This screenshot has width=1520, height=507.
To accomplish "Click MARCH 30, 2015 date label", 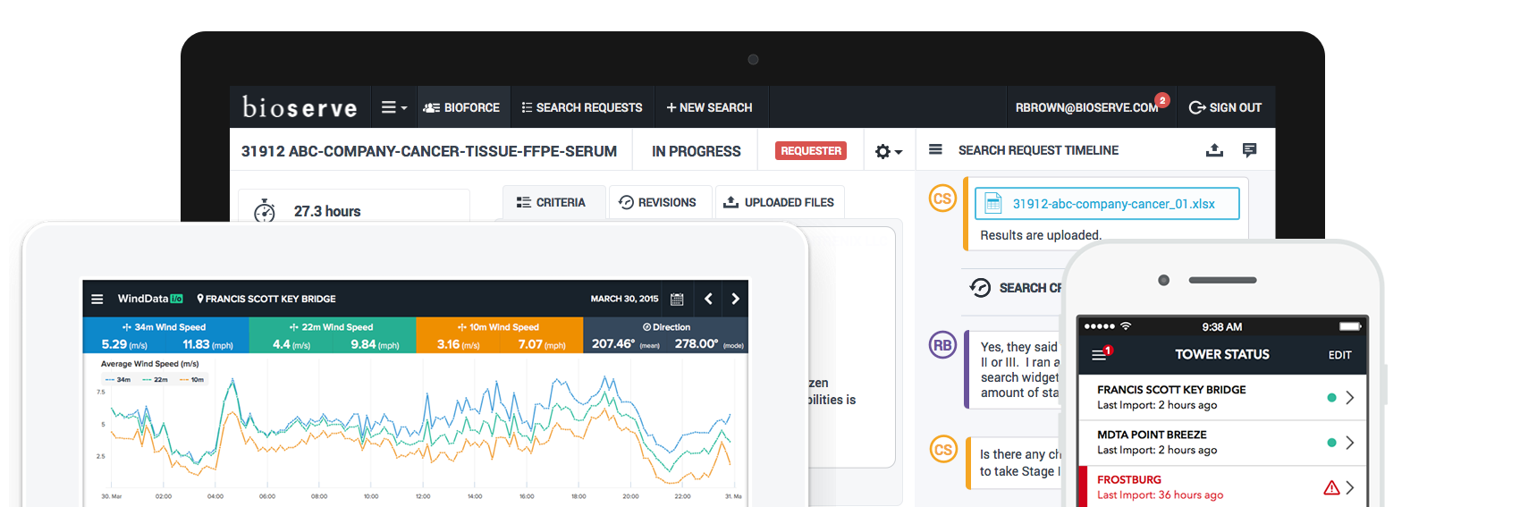I will [624, 299].
